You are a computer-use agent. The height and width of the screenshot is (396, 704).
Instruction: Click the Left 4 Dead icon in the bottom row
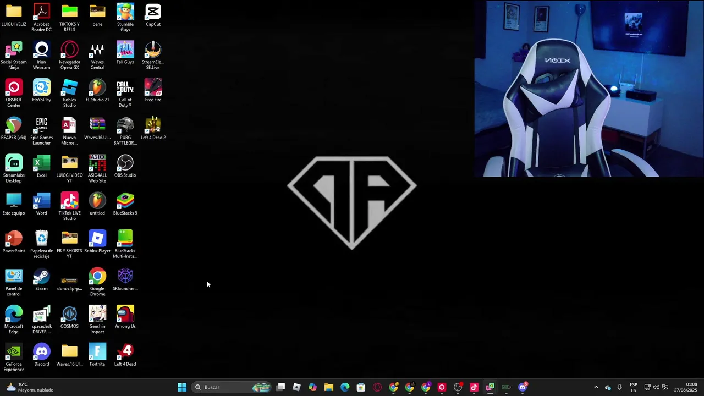pyautogui.click(x=125, y=355)
